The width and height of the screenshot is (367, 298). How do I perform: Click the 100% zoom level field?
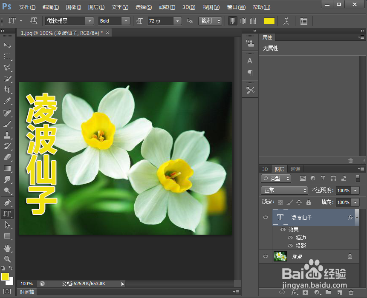tap(27, 284)
